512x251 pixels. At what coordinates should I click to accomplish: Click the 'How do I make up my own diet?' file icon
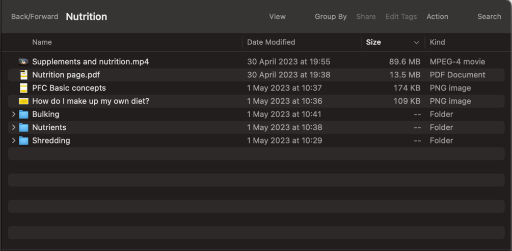pos(23,101)
